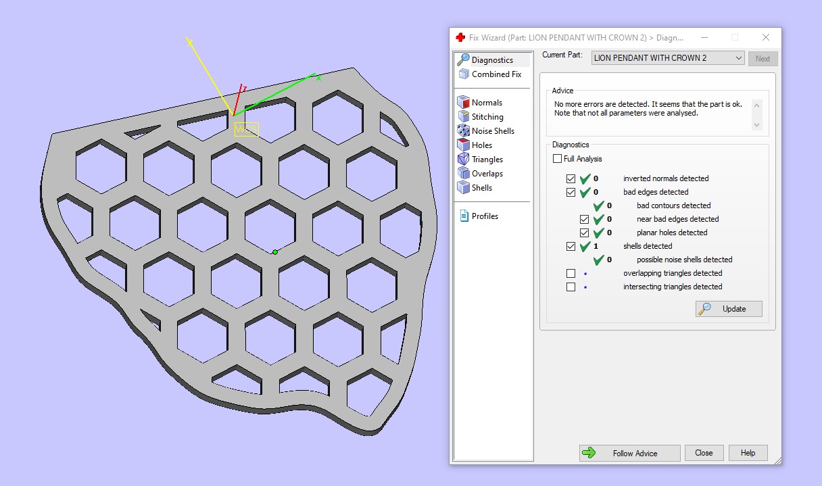Click the Overlaps icon
Viewport: 822px width, 486px height.
point(463,174)
